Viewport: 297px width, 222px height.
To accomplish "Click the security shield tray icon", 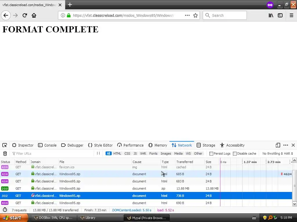I will point(265,218).
